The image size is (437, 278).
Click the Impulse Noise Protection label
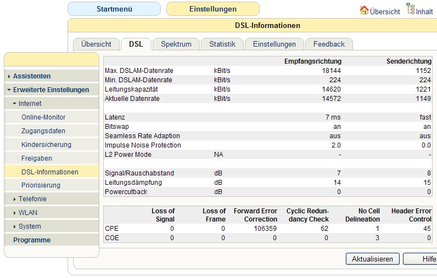(x=143, y=145)
